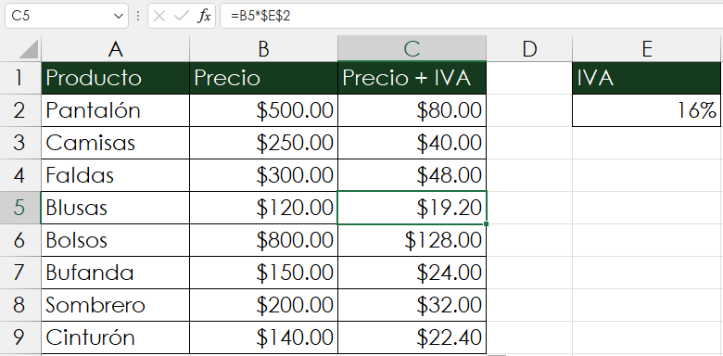Select column A header
This screenshot has width=723, height=356.
point(115,48)
